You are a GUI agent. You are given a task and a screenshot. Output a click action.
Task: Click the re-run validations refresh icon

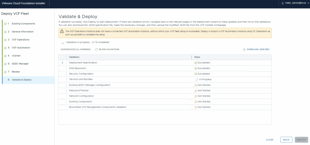click(x=96, y=49)
